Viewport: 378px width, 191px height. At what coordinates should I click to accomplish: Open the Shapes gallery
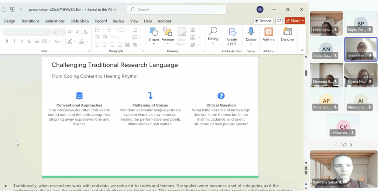pos(154,35)
